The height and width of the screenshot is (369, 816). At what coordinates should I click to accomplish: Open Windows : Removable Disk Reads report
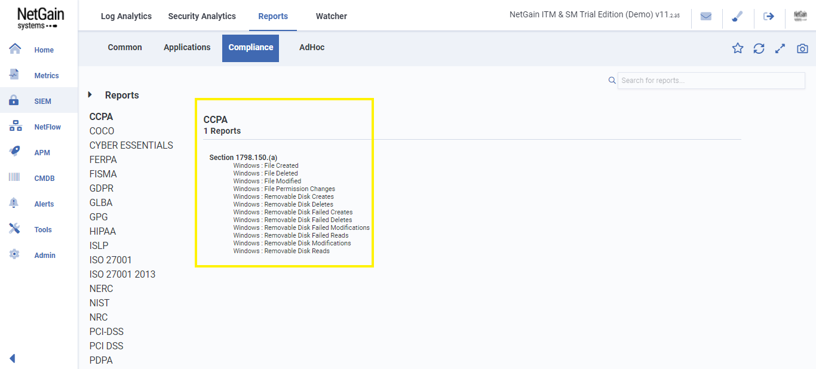(x=281, y=251)
